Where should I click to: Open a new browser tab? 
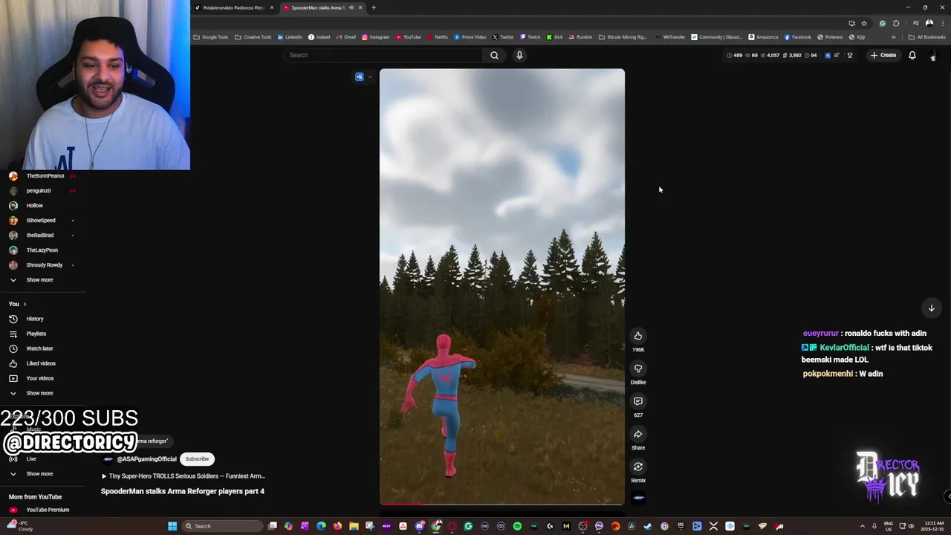pos(373,7)
